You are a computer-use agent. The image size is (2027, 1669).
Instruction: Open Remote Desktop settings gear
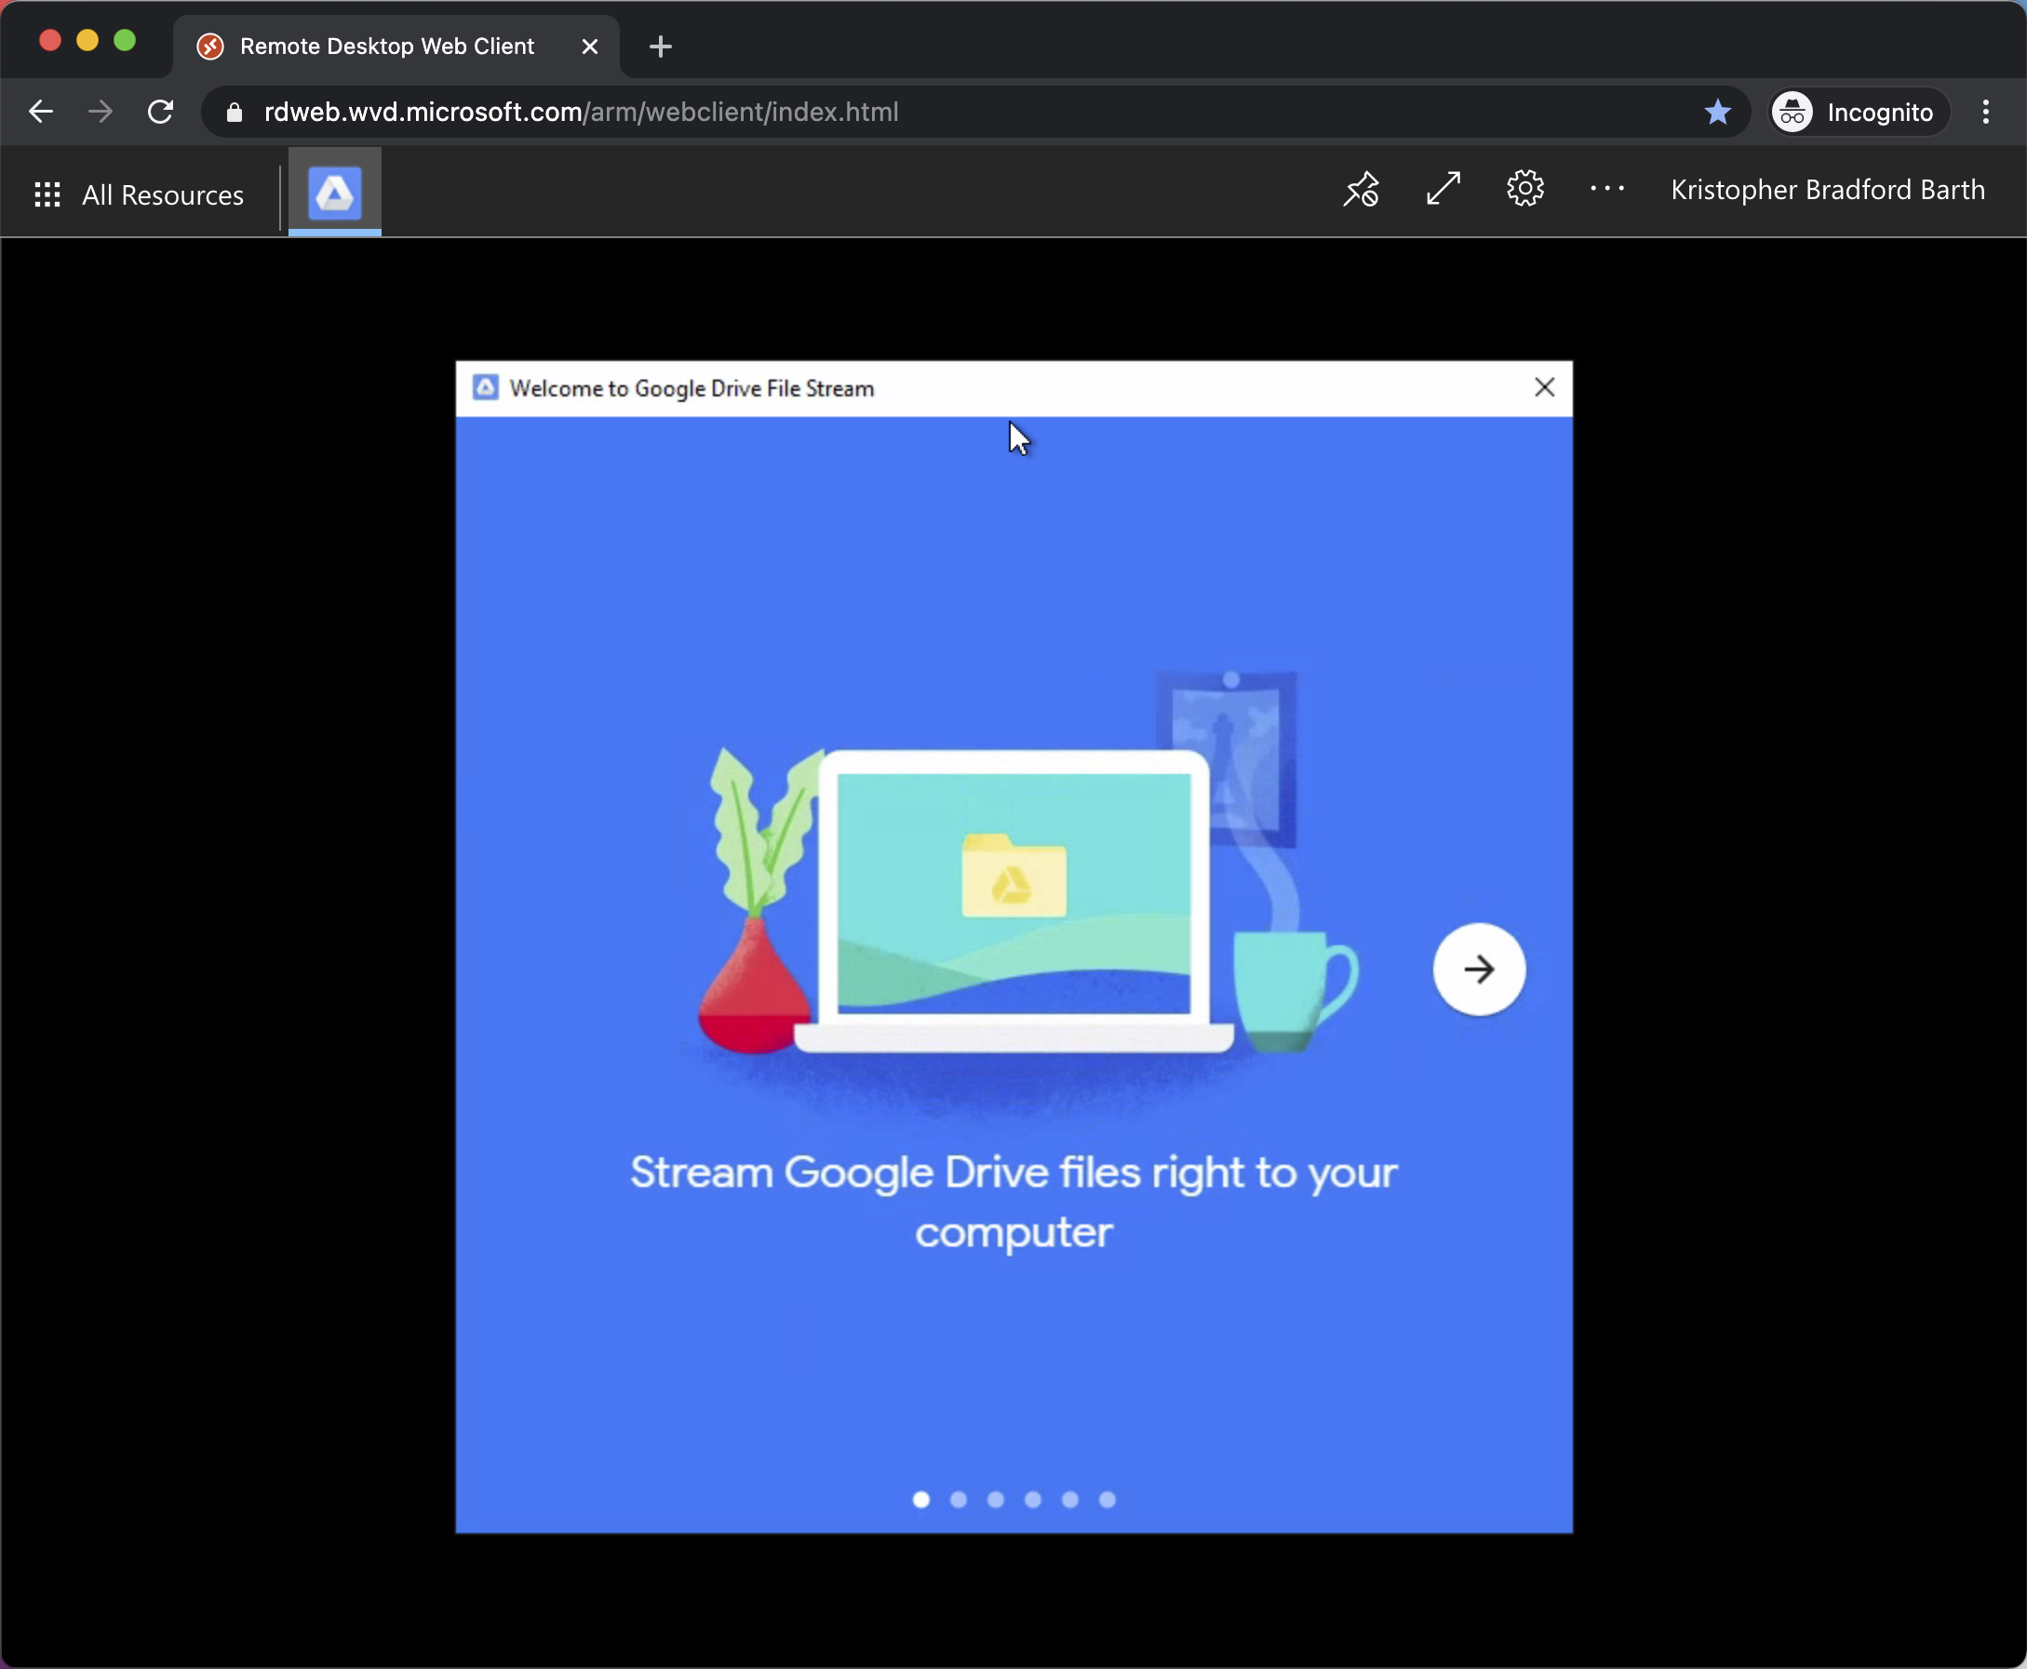pos(1525,189)
